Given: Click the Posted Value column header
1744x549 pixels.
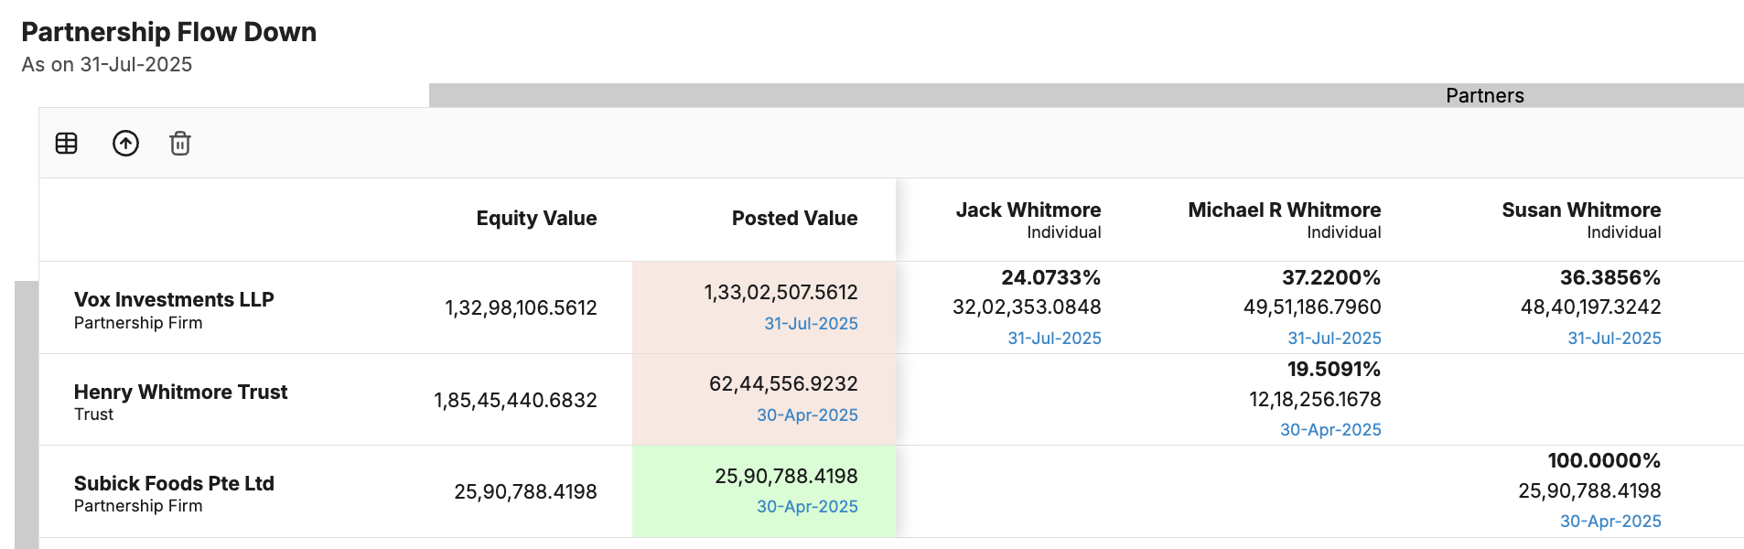Looking at the screenshot, I should click(x=794, y=219).
